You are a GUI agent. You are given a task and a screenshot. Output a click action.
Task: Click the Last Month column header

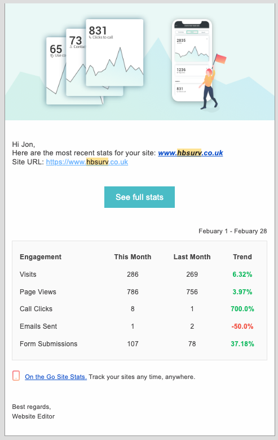coord(192,257)
